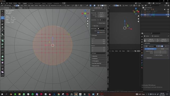Open the Edit Mode dropdown
Image resolution: width=170 pixels, height=96 pixels.
pyautogui.click(x=9, y=5)
